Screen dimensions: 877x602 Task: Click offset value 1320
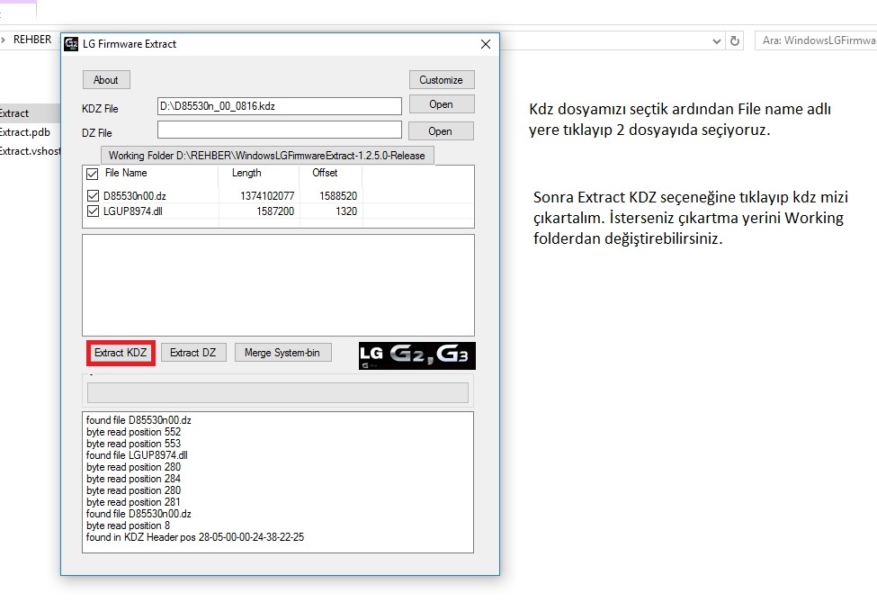346,211
